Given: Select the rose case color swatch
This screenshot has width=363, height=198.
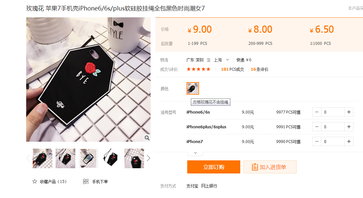Looking at the screenshot, I should tap(193, 88).
